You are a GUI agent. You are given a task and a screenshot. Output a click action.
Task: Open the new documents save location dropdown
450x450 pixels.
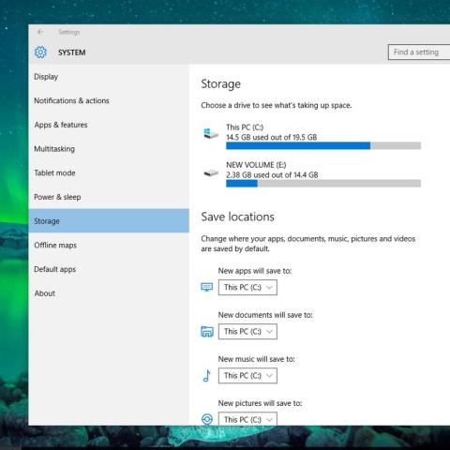coord(247,332)
